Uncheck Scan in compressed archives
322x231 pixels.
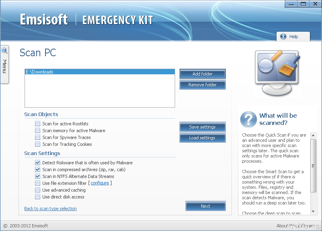pos(38,170)
